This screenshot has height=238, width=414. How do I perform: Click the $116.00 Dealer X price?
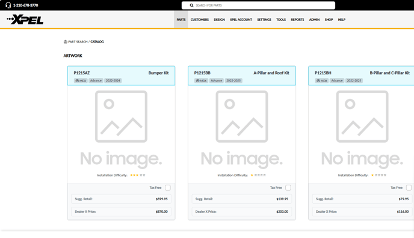pos(403,212)
